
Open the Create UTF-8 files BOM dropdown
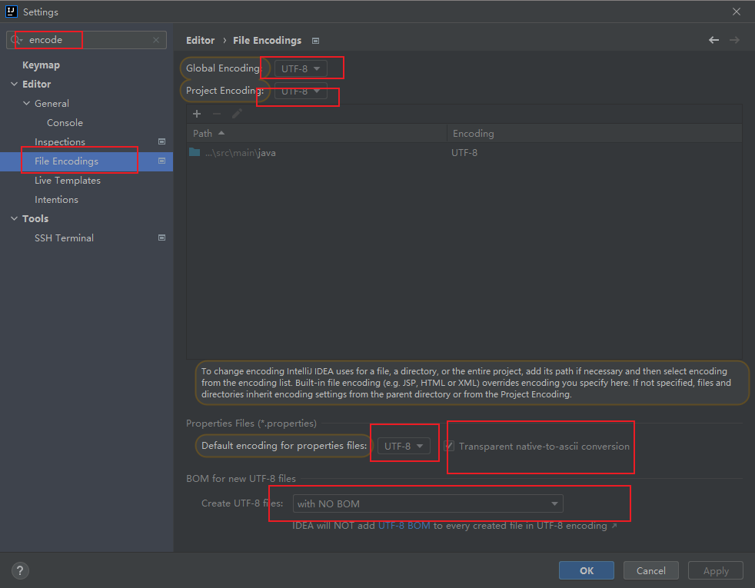point(427,503)
